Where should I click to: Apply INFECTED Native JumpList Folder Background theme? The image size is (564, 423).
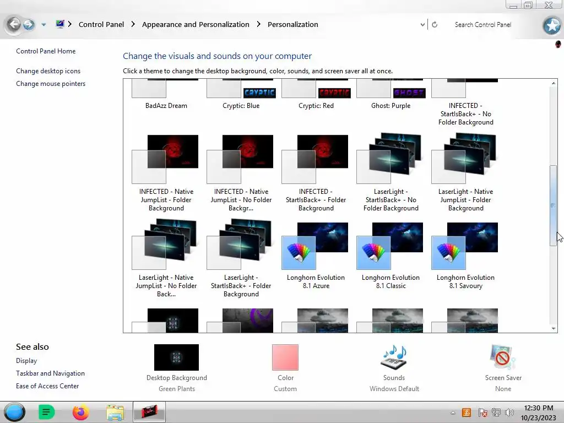tap(166, 173)
